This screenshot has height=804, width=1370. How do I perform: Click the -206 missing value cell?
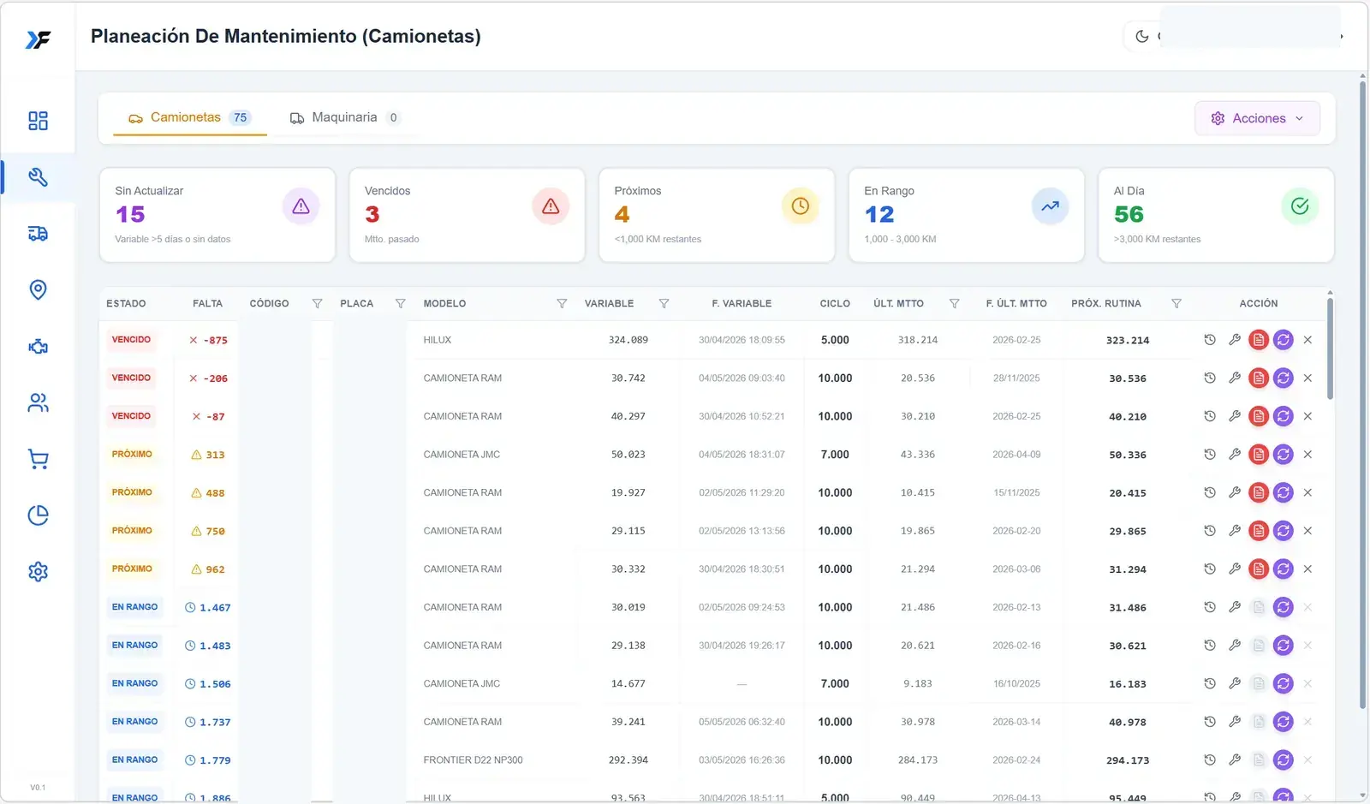click(208, 378)
